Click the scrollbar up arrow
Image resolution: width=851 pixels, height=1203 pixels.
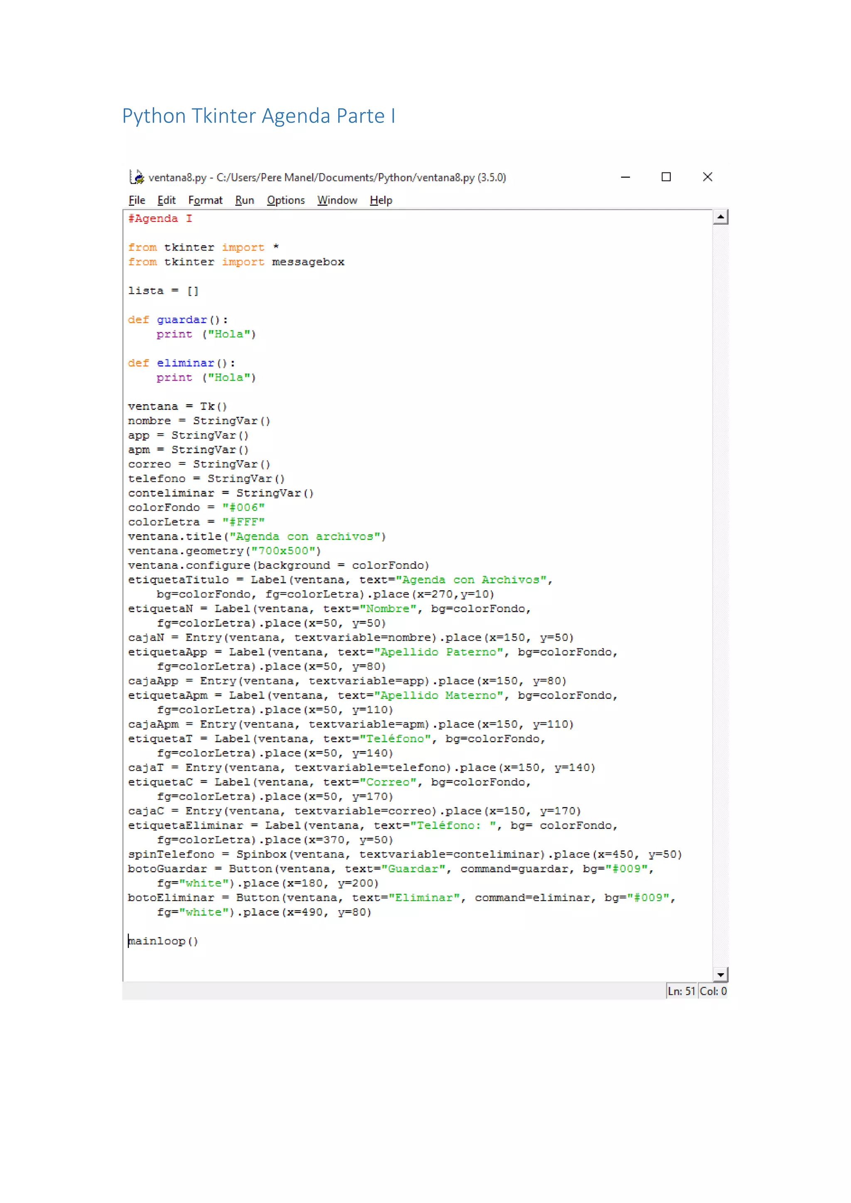pyautogui.click(x=721, y=217)
